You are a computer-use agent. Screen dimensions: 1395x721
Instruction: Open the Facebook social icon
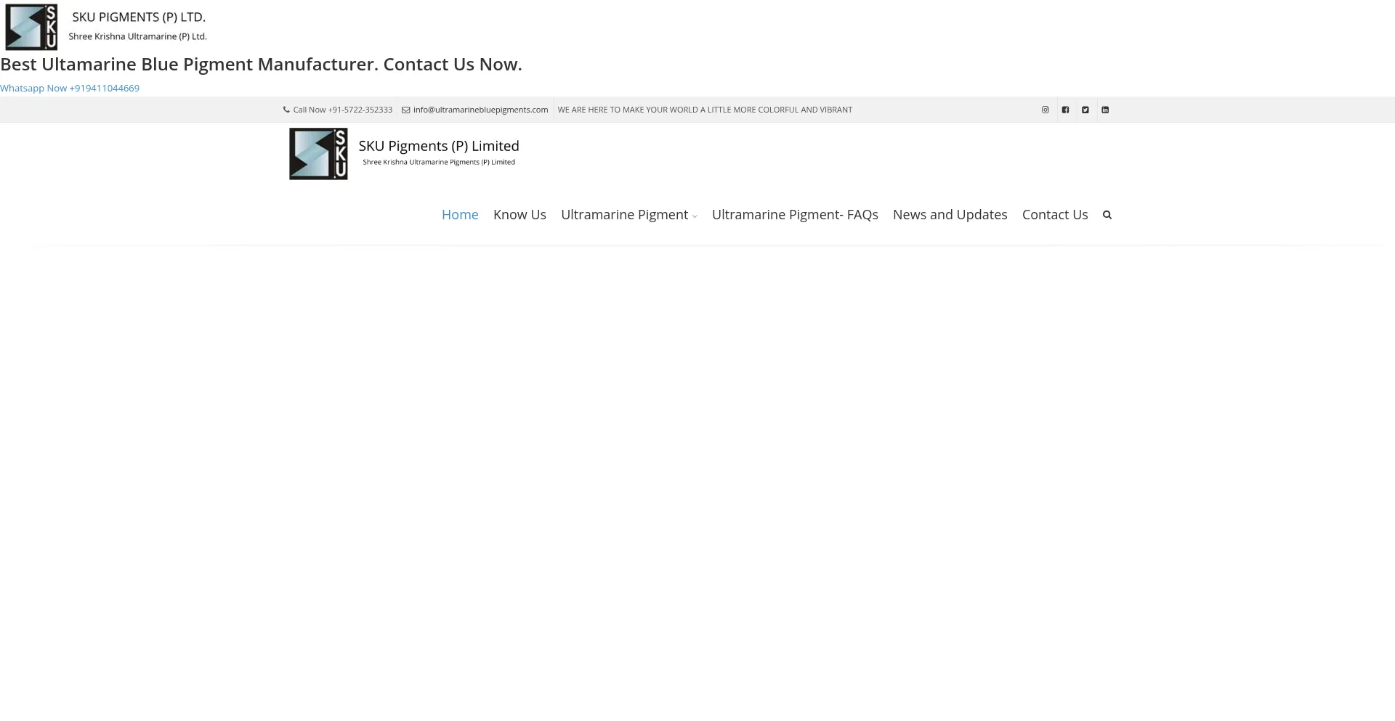1065,110
